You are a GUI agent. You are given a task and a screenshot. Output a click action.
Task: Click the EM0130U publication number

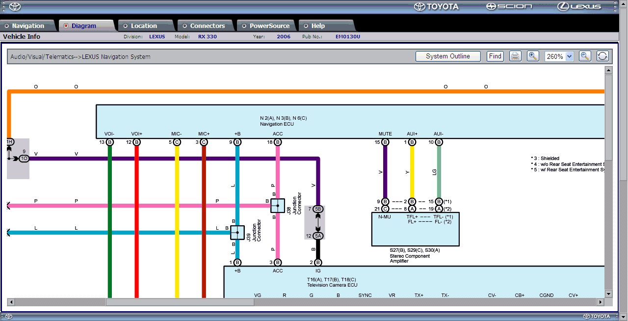pos(348,37)
